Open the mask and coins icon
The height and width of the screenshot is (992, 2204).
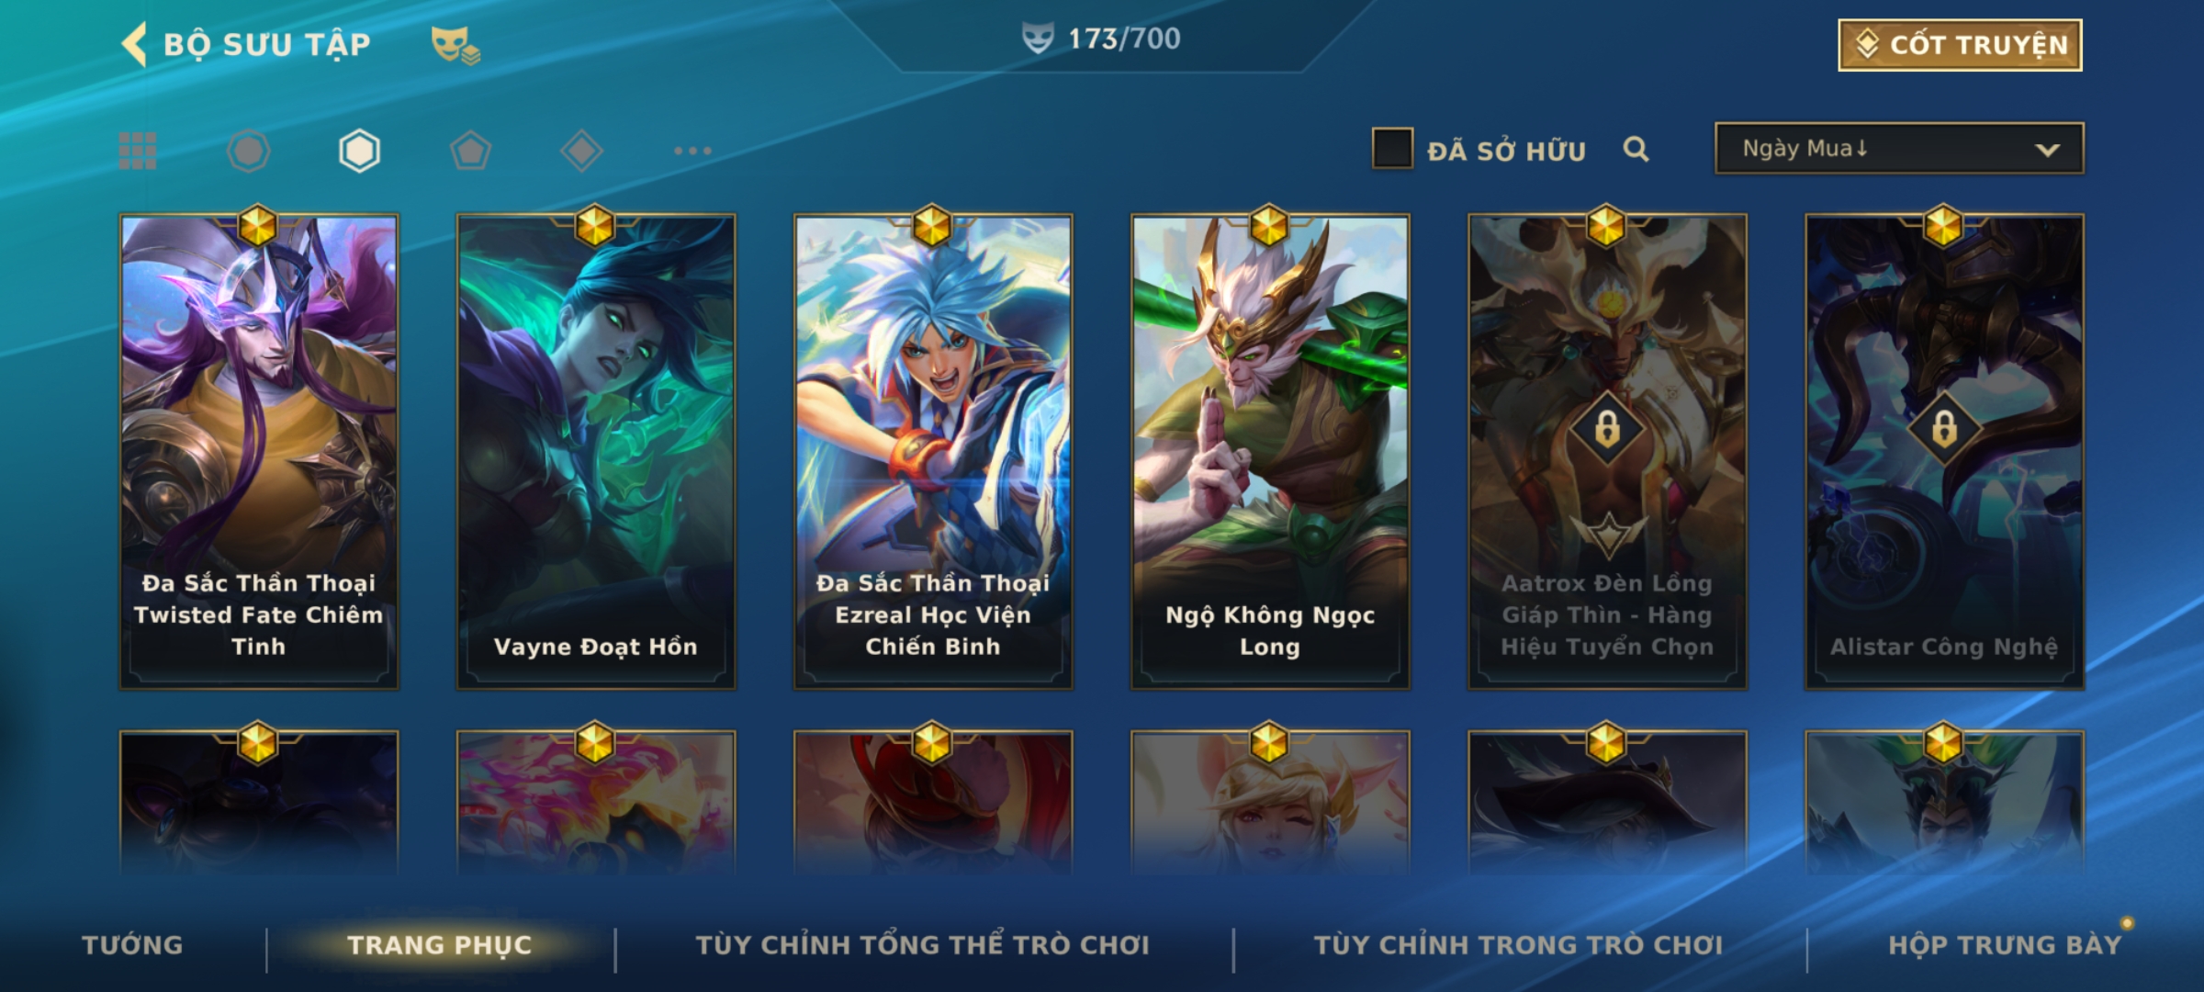[x=455, y=45]
